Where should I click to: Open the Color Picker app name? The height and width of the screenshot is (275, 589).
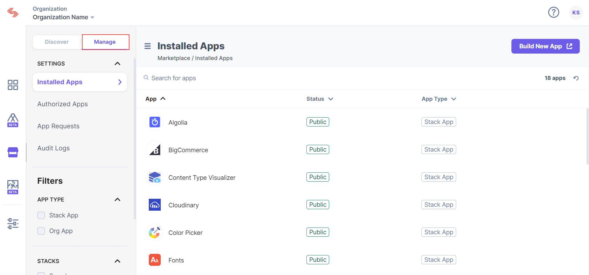click(185, 233)
